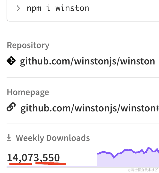Screen dimensions: 159x173
Task: Click the git diamond repository icon
Action: pos(11,61)
